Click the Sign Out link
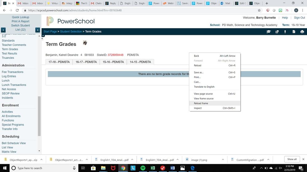Screen dimensions: 307x172 pos(299,17)
